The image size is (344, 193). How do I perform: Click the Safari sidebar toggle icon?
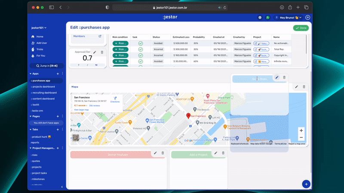pyautogui.click(x=52, y=7)
